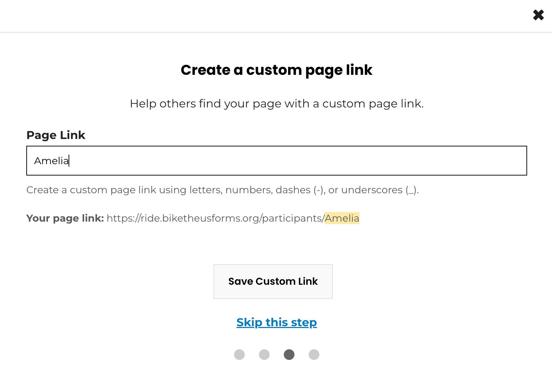This screenshot has width=552, height=378.
Task: Click the Create a custom page link heading
Action: (x=276, y=70)
